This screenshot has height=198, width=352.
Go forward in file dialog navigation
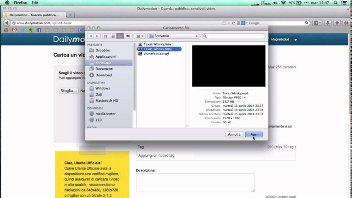[97, 36]
